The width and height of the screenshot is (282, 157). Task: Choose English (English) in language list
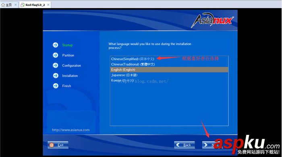(x=169, y=70)
